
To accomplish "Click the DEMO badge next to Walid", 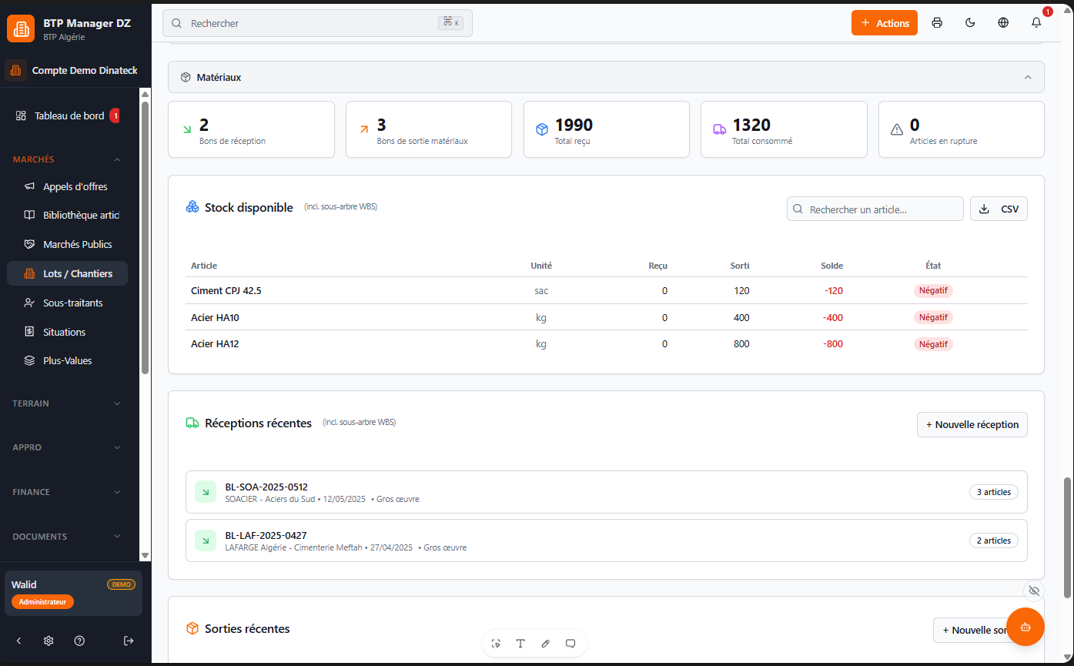I will click(122, 584).
